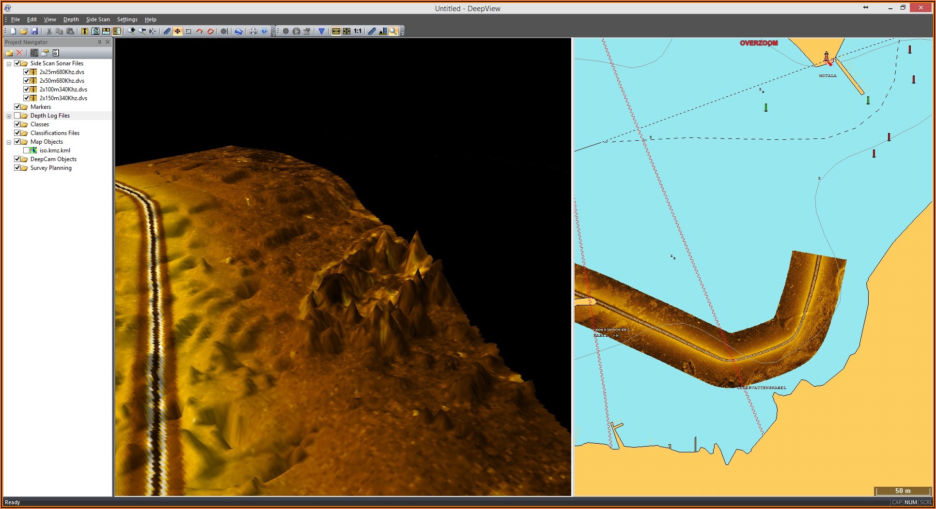
Task: Collapse the Map Objects tree node
Action: pos(9,142)
